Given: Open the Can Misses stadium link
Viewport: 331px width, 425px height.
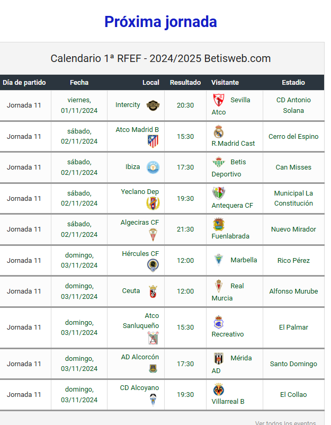Looking at the screenshot, I should tap(293, 167).
